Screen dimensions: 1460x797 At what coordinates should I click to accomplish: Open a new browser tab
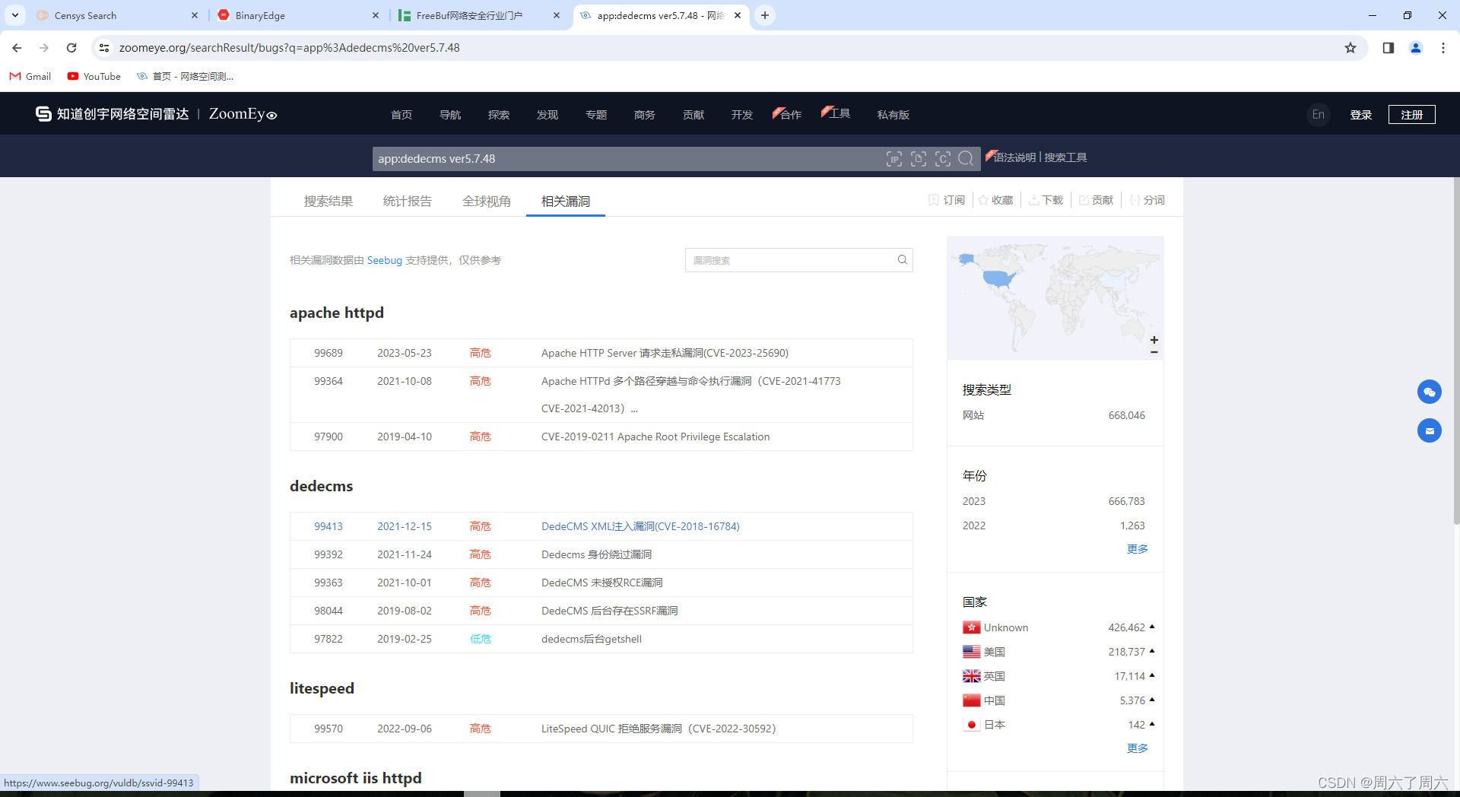(765, 15)
